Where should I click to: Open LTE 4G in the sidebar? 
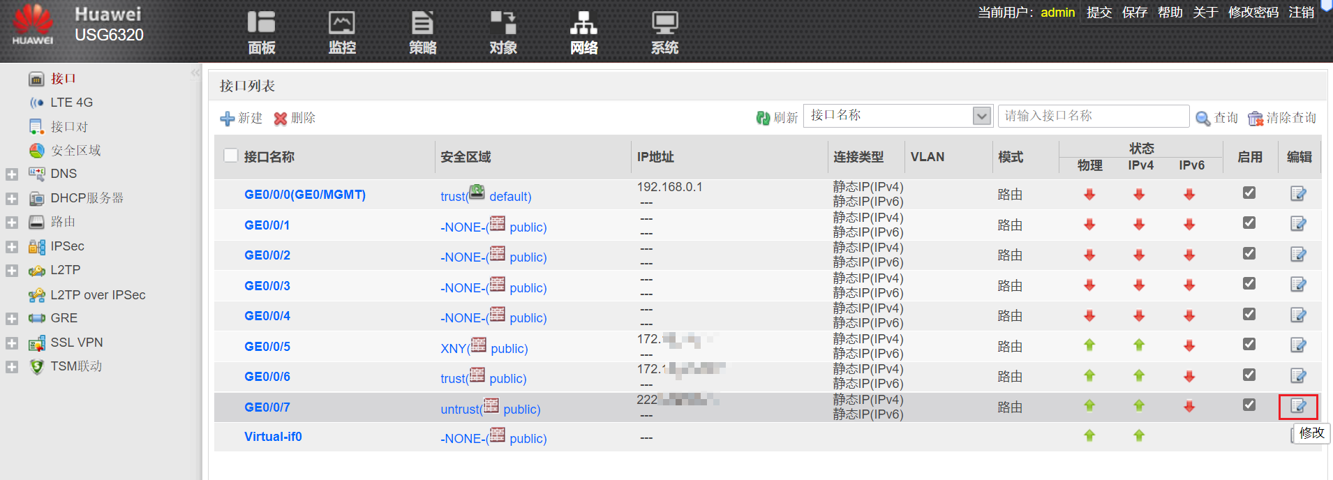click(71, 103)
